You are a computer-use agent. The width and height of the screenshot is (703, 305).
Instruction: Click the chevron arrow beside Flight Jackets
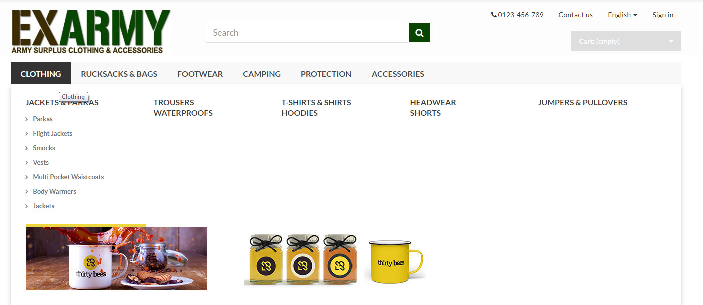[x=27, y=134]
